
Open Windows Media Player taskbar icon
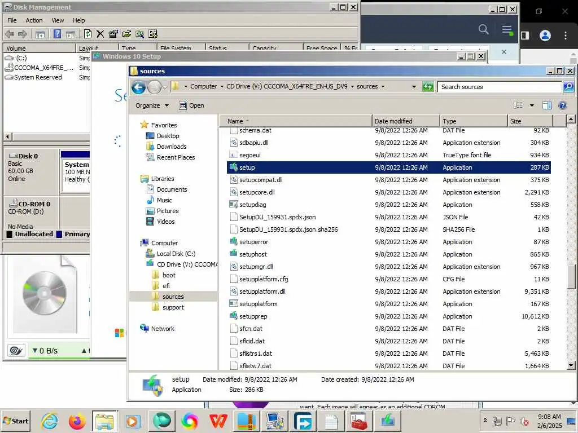[x=133, y=421]
